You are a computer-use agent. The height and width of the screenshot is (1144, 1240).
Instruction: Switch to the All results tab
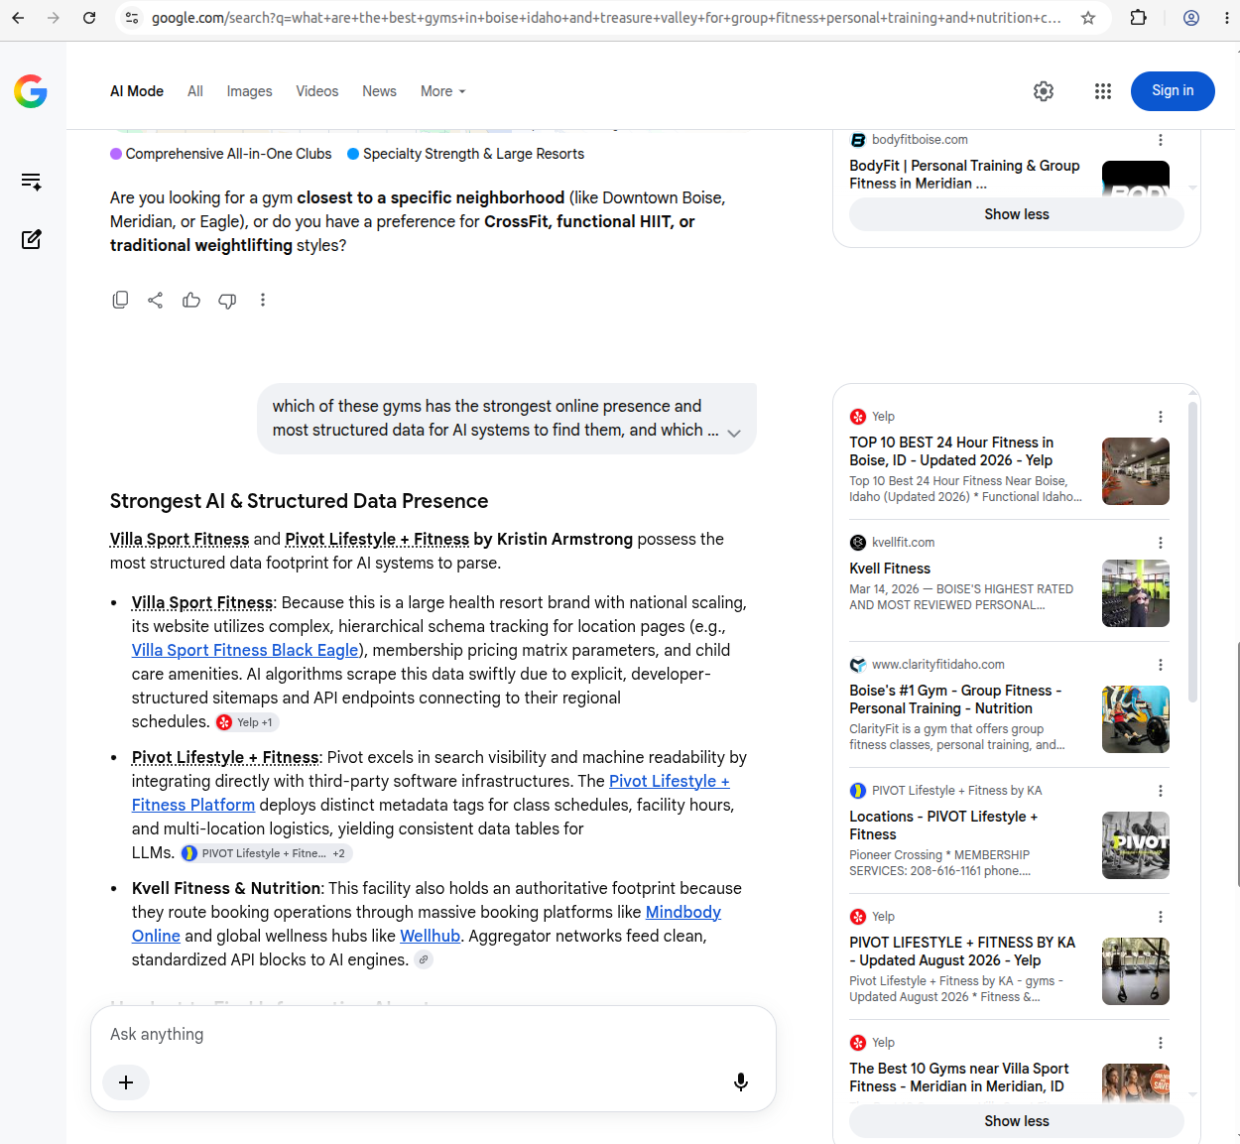tap(195, 91)
